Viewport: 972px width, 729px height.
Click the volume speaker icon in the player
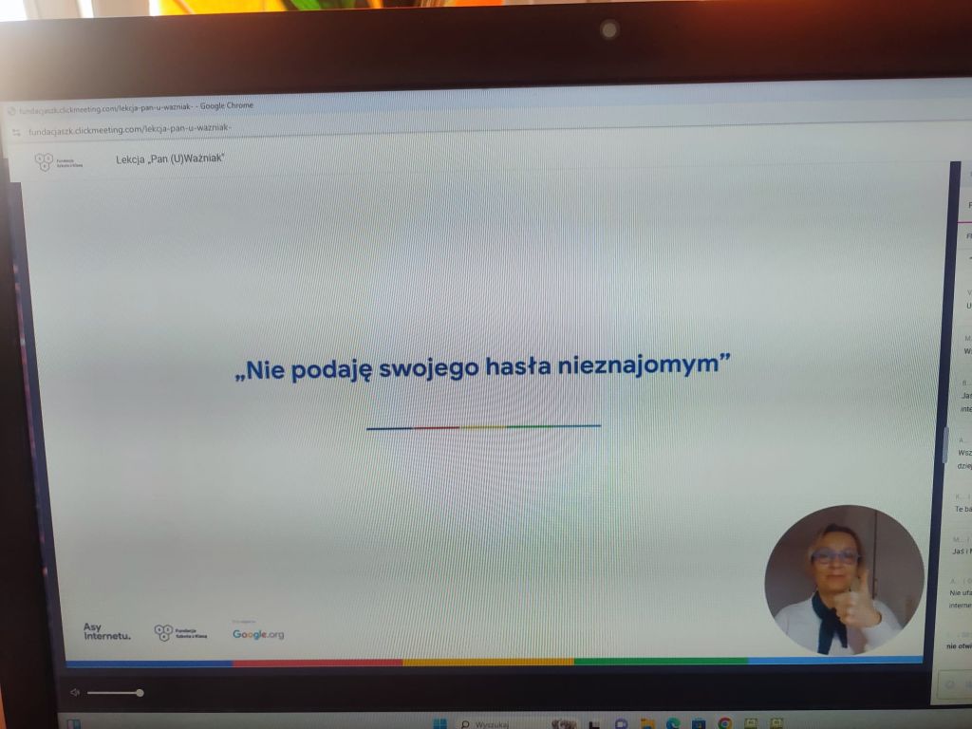click(x=75, y=693)
